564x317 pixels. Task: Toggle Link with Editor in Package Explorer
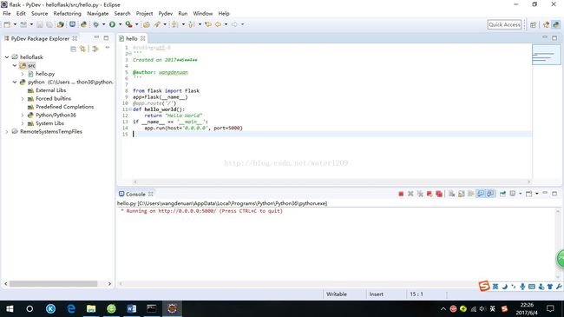[x=83, y=49]
